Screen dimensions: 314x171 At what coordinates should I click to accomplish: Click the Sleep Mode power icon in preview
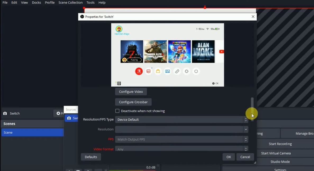196,71
